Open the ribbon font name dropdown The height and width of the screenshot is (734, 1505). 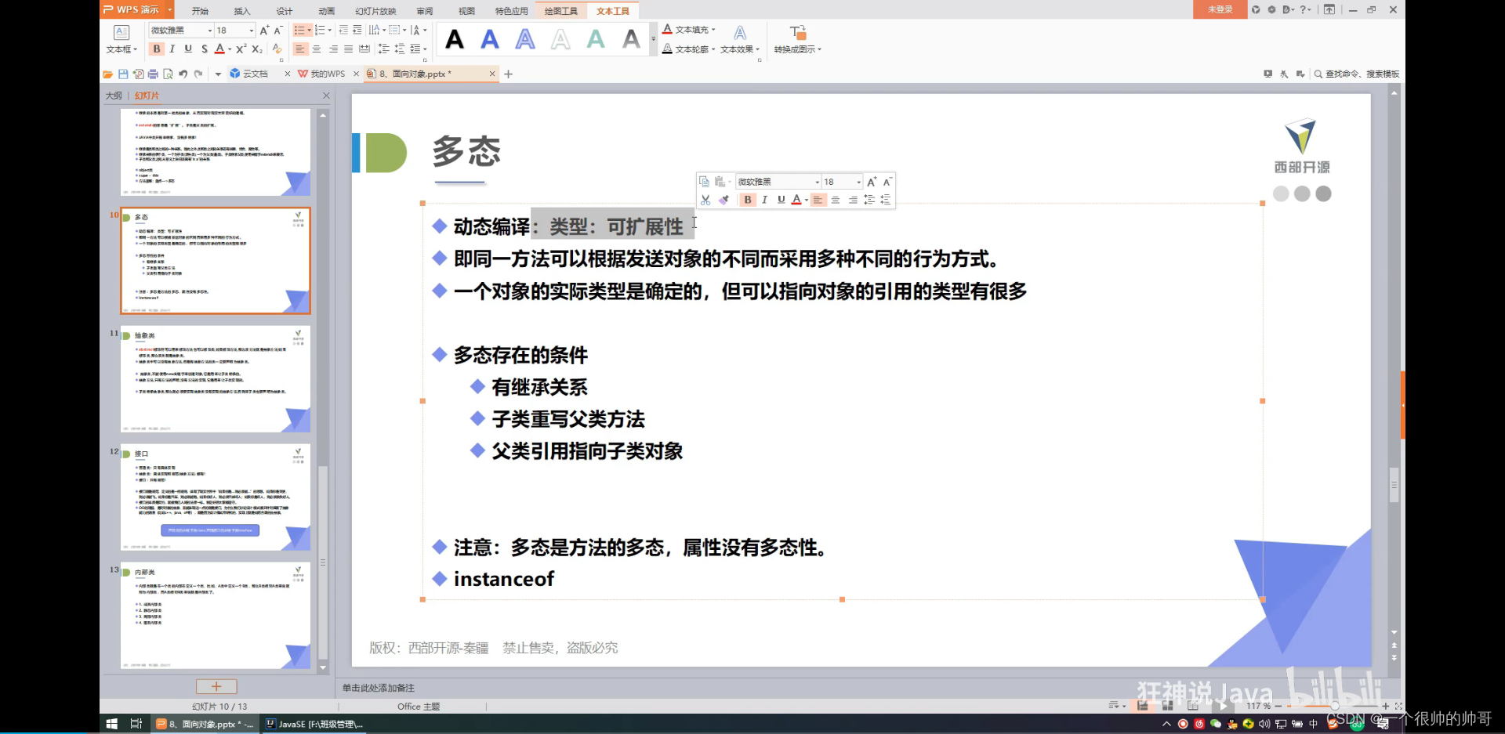point(210,31)
